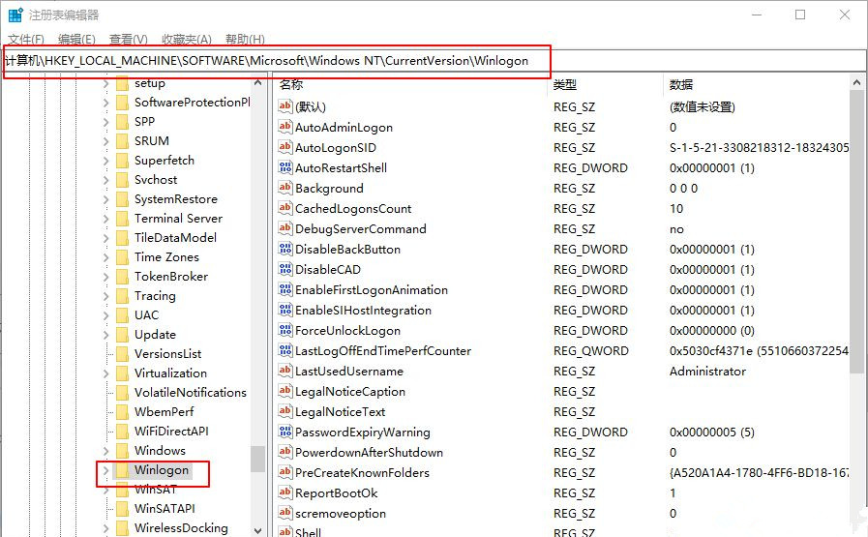
Task: Expand the Svchost tree node
Action: click(x=105, y=180)
